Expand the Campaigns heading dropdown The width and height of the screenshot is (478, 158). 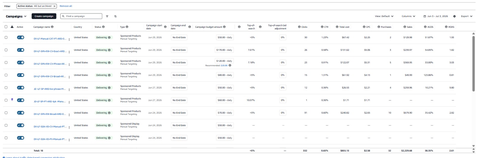16,16
